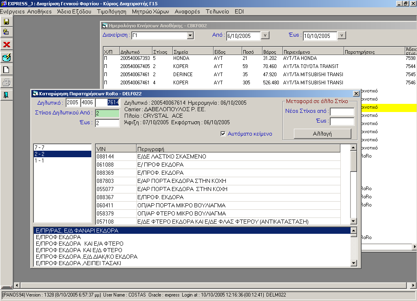
Task: Click the Από date field showing 6/10/2005
Action: pyautogui.click(x=243, y=36)
